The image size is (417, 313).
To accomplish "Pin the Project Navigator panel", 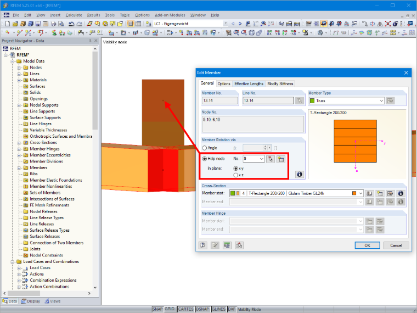I will coord(90,41).
